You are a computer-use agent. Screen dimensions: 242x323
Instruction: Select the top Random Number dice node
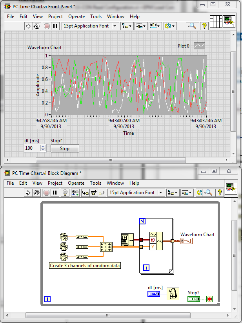point(64,237)
